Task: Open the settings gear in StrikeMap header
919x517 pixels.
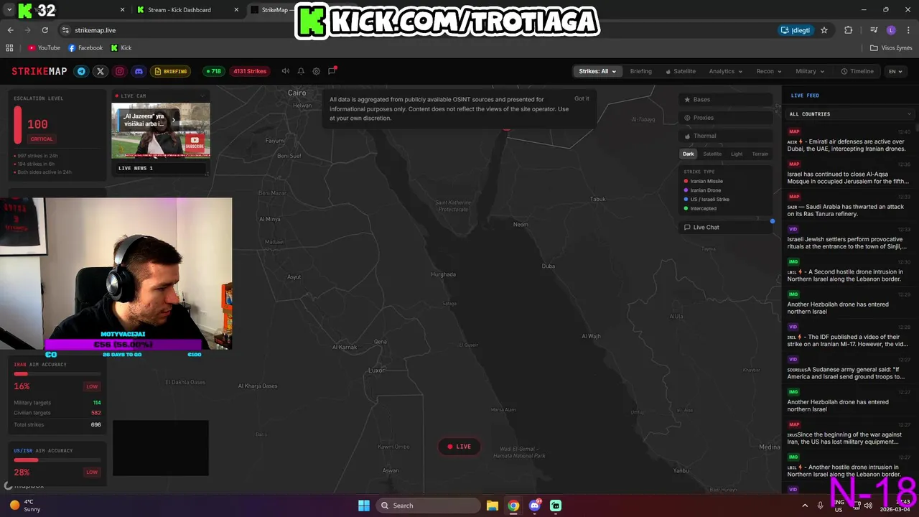Action: point(316,71)
